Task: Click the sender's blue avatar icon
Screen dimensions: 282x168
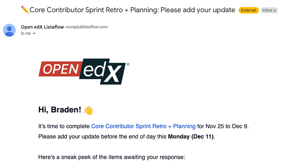Action: (9, 30)
